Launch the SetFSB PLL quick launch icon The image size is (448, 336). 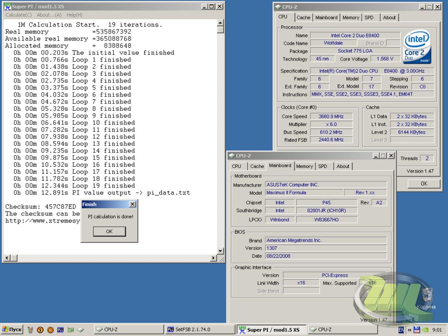tap(60, 330)
